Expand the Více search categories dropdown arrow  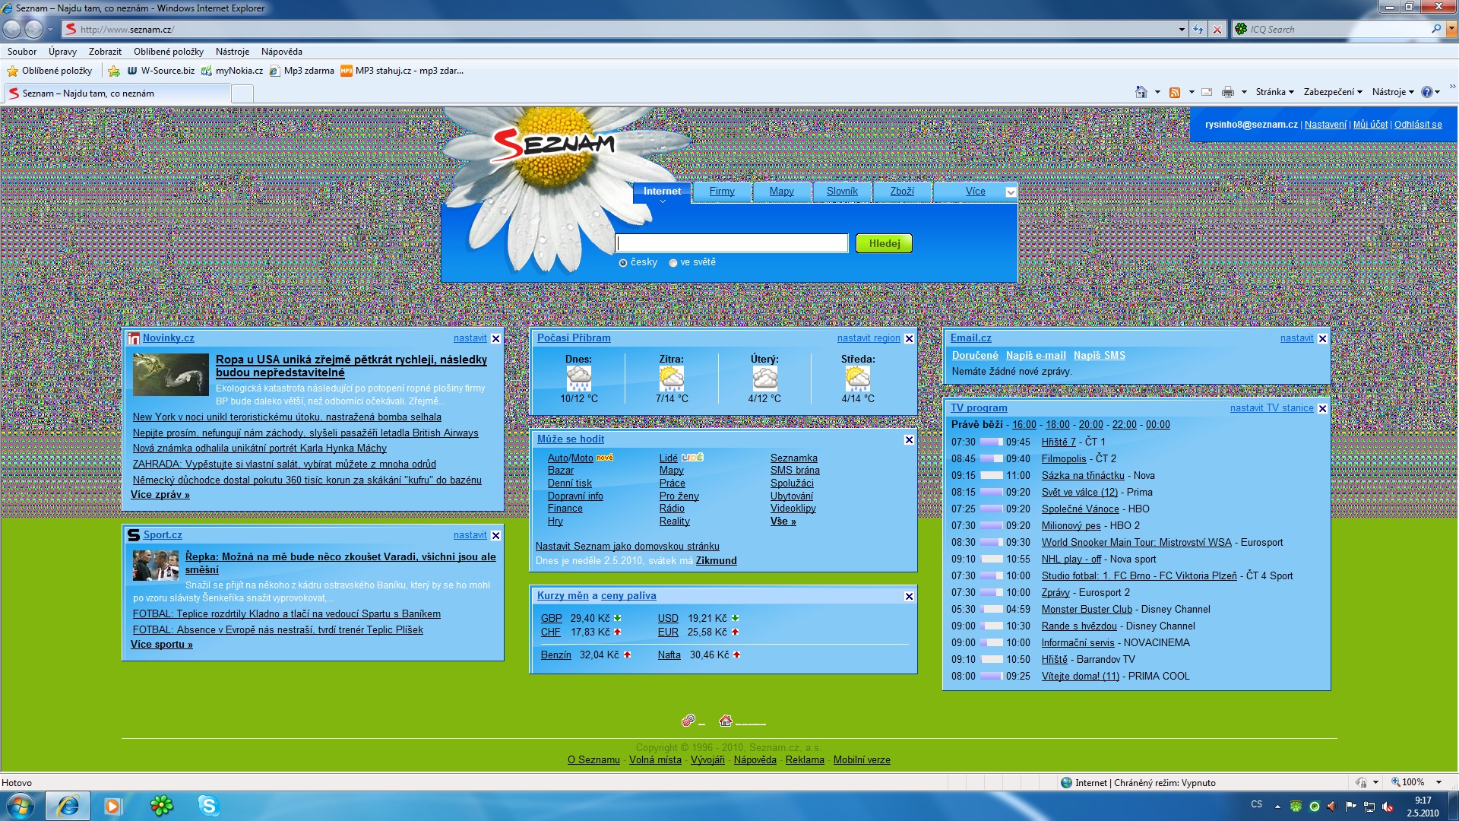(x=1011, y=192)
